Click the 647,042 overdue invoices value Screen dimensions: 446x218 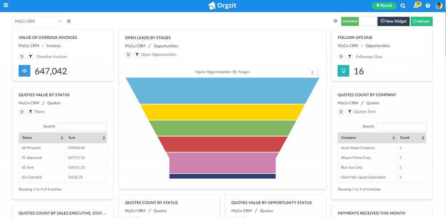51,71
